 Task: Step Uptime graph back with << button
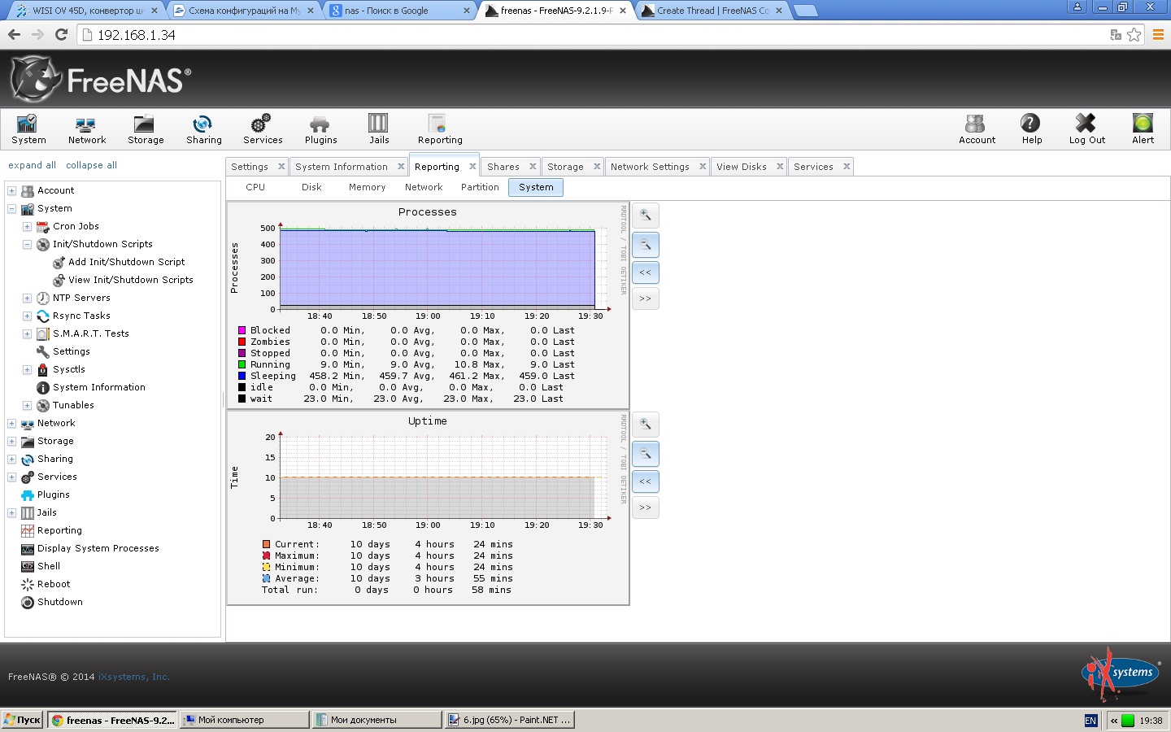click(x=646, y=481)
